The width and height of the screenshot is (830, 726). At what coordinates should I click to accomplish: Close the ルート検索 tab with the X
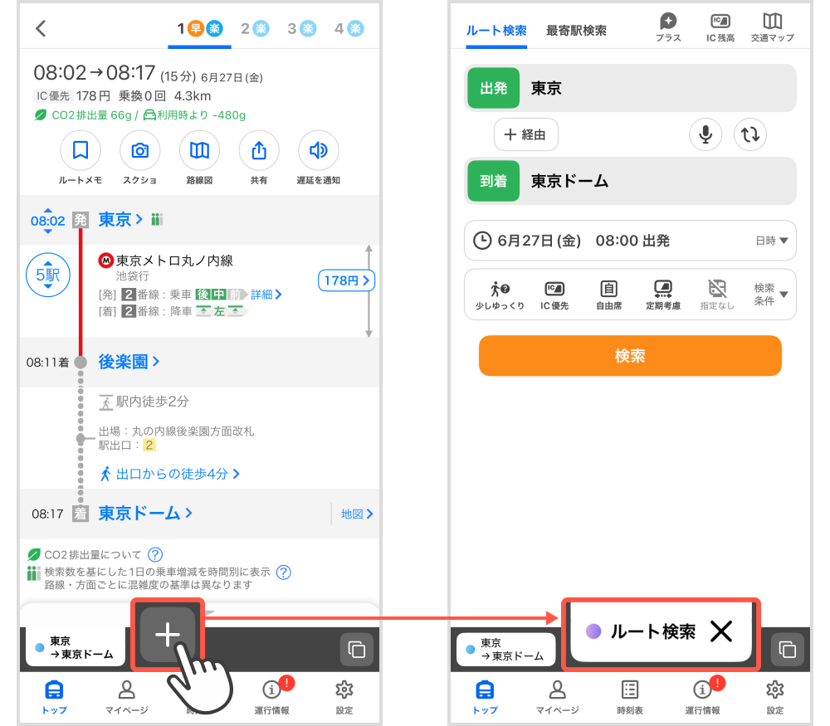pyautogui.click(x=721, y=631)
